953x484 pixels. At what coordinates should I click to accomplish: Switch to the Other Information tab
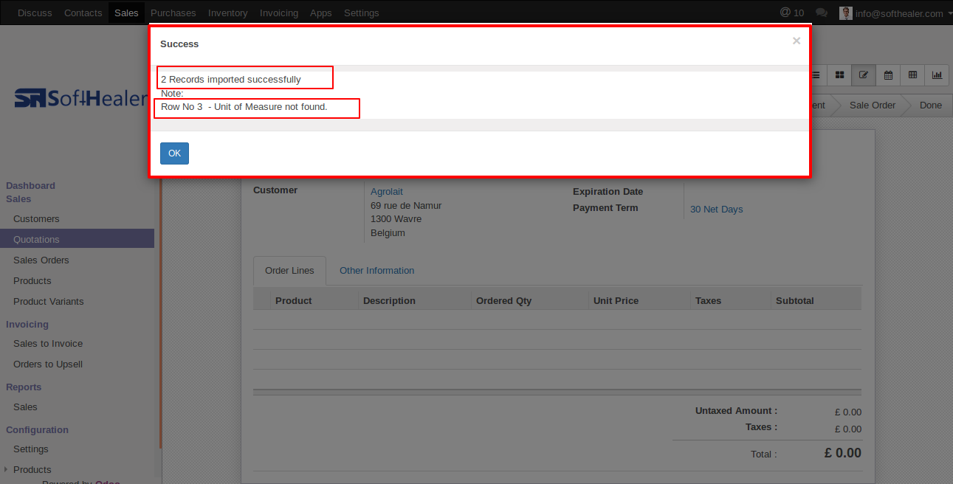pyautogui.click(x=376, y=271)
